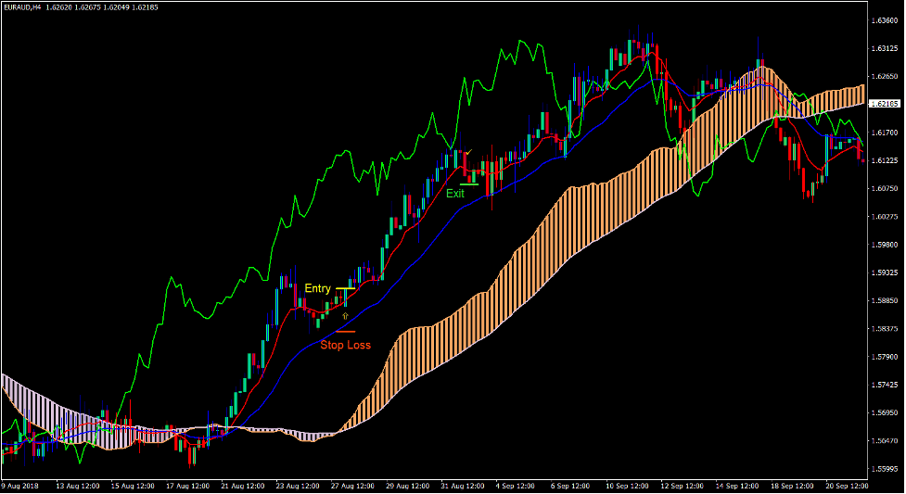Select the green Exit line marker
The width and height of the screenshot is (906, 494).
click(x=468, y=184)
